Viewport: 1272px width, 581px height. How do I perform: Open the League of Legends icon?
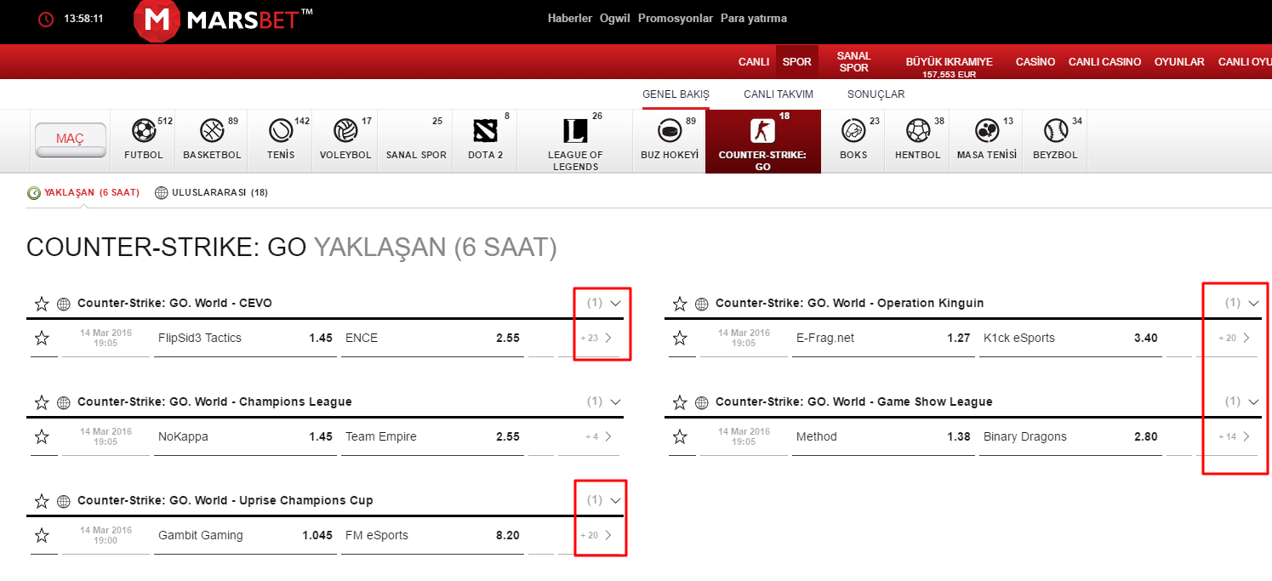coord(575,131)
